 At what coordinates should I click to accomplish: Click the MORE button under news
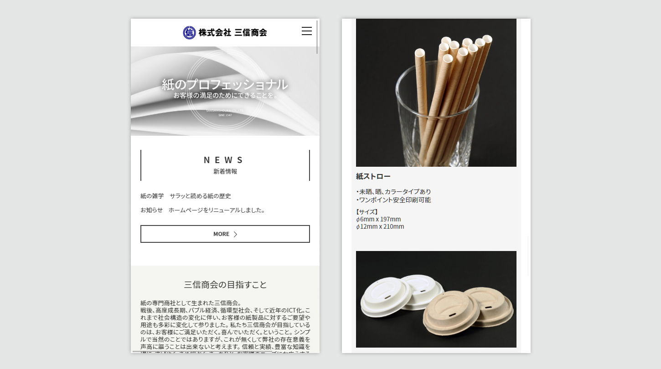click(x=225, y=234)
